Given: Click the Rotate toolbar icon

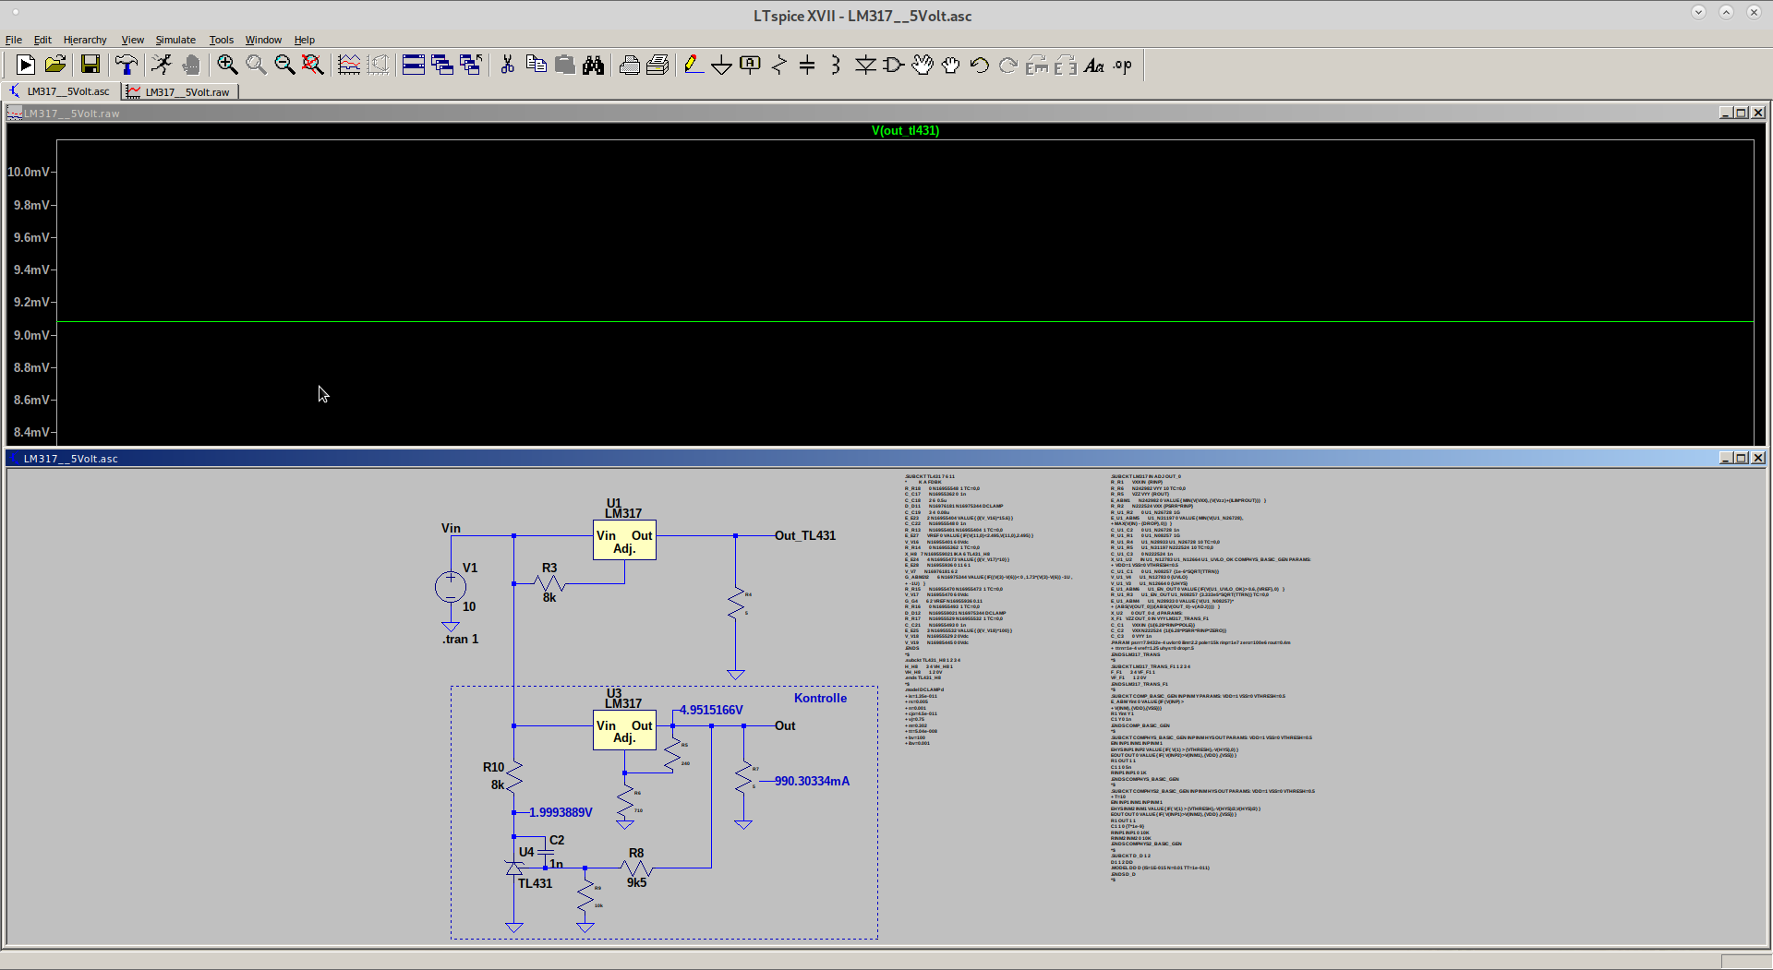Looking at the screenshot, I should [x=1037, y=65].
